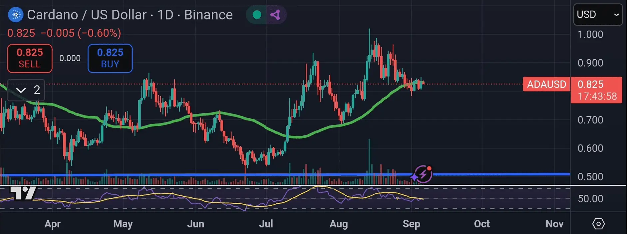Image resolution: width=627 pixels, height=234 pixels.
Task: Click the -0.005 (-0.60%) change text
Action: pos(81,33)
